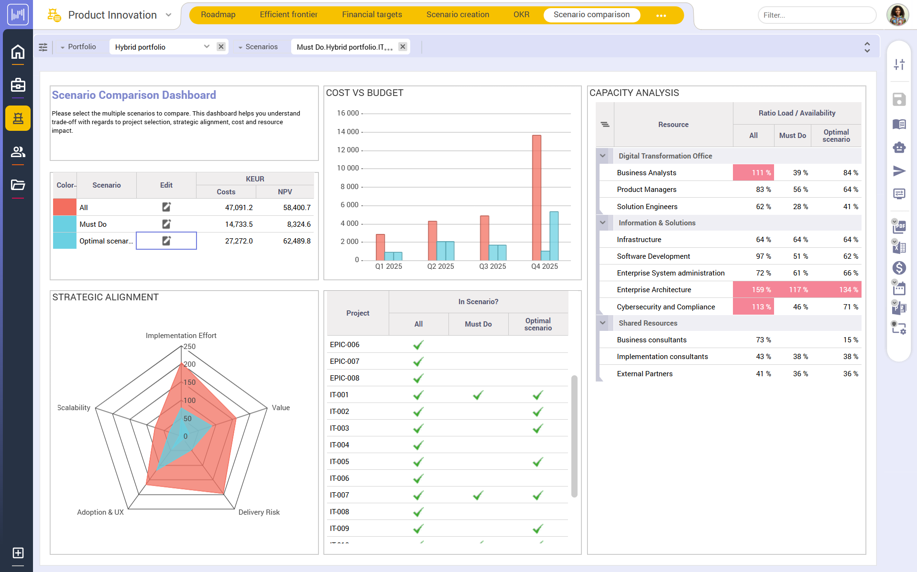Screen dimensions: 917x572
Task: Open the AI assistant robot icon
Action: [x=899, y=148]
